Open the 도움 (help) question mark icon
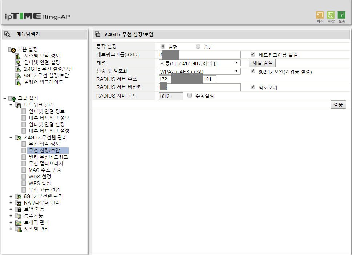This screenshot has width=352, height=255. pyautogui.click(x=341, y=15)
